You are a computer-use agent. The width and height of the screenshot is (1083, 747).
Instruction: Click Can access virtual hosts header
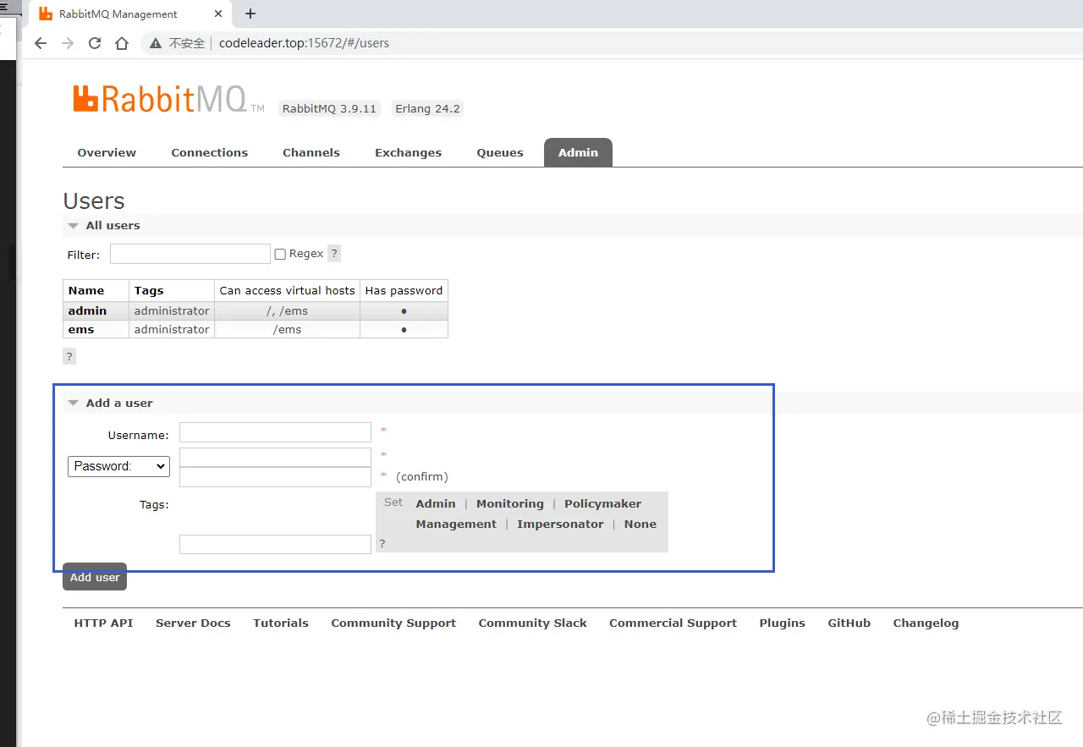tap(287, 290)
